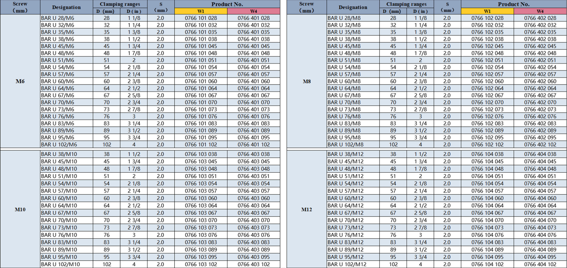The image size is (567, 268).
Task: Click the M12 screw group cell
Action: (x=307, y=210)
